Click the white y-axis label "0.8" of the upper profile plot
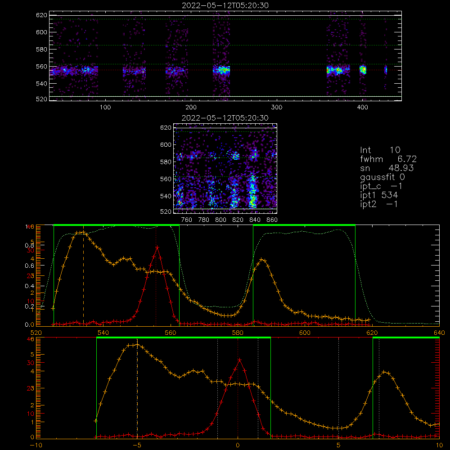The image size is (450, 450). pyautogui.click(x=29, y=245)
